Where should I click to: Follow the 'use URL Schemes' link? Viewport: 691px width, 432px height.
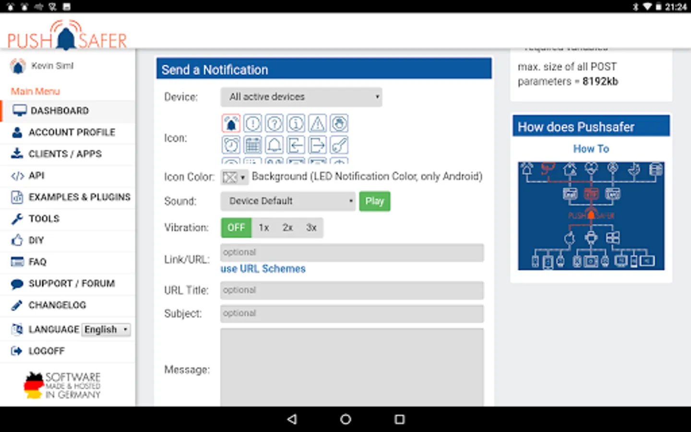click(x=263, y=269)
